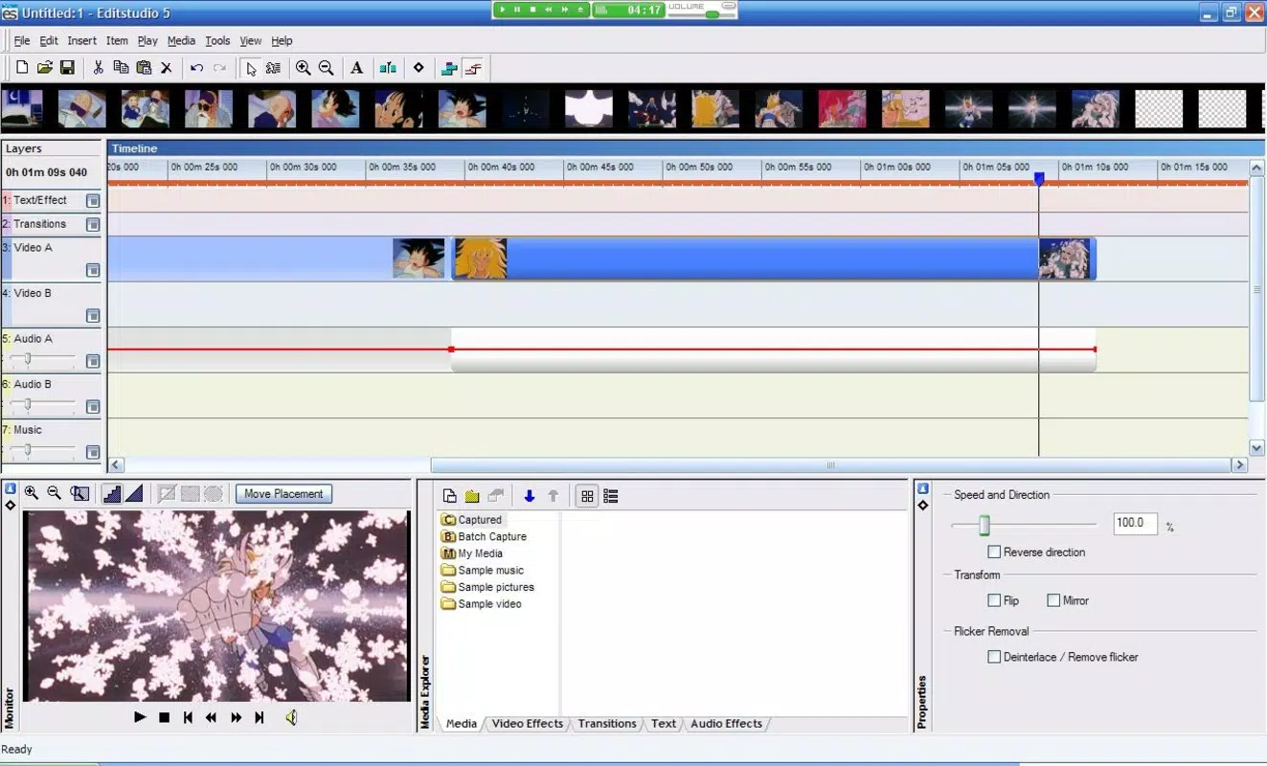Copy the selected item via the toolbar

pos(121,68)
